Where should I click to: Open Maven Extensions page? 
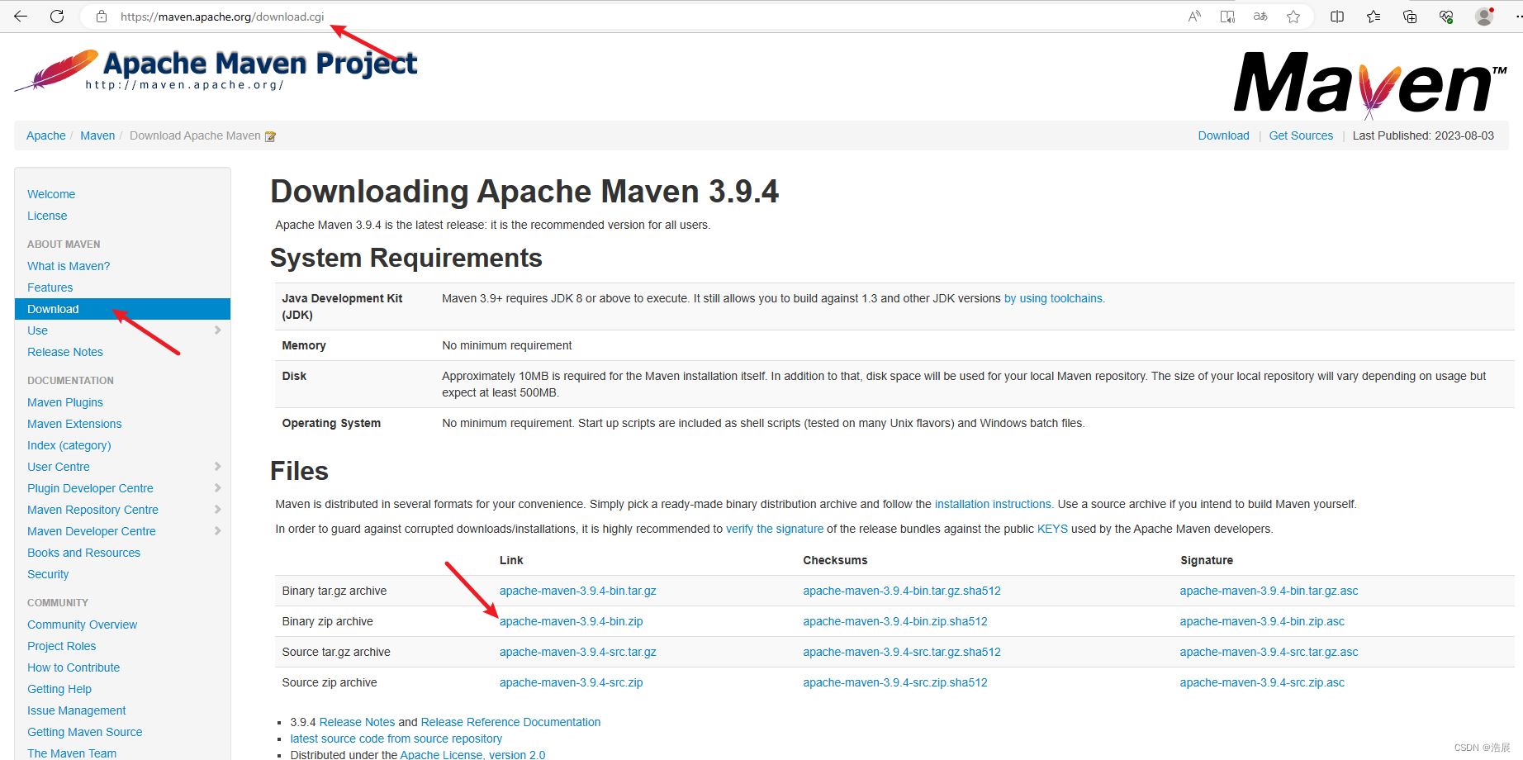coord(74,424)
